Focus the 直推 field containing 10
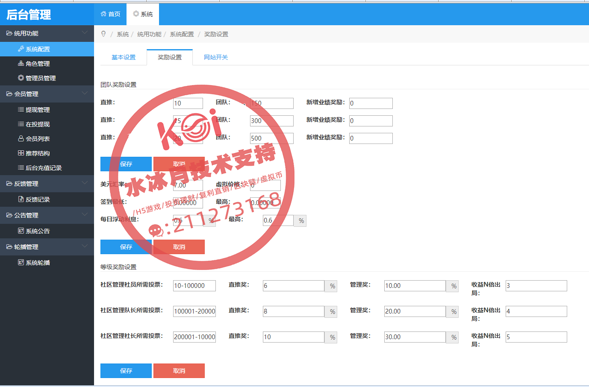The width and height of the screenshot is (589, 387). point(188,103)
